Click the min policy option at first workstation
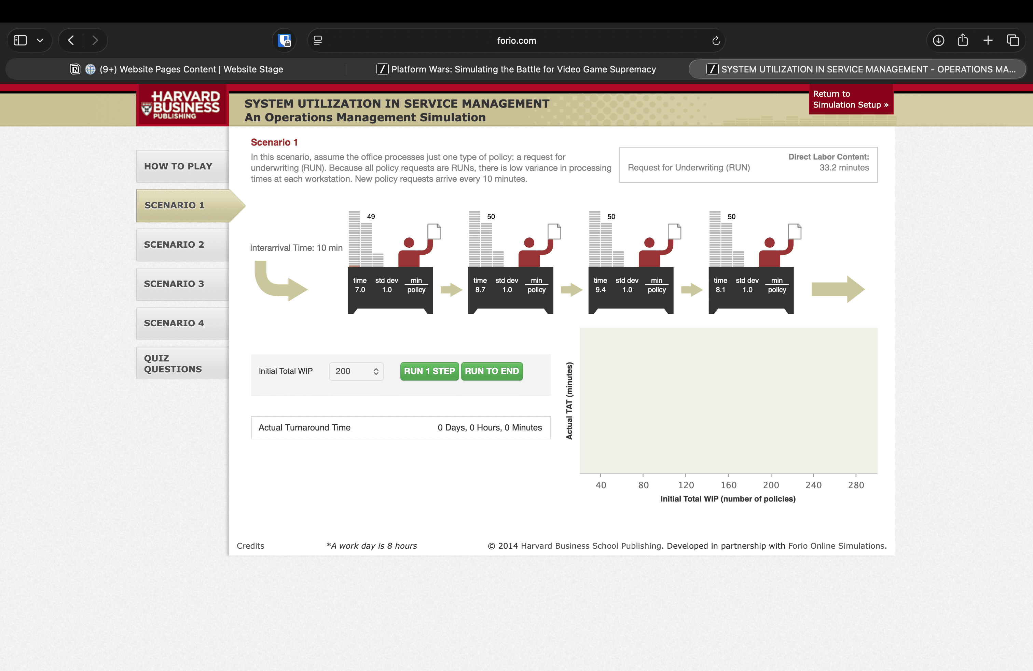Screen dimensions: 1033x671 [x=416, y=285]
